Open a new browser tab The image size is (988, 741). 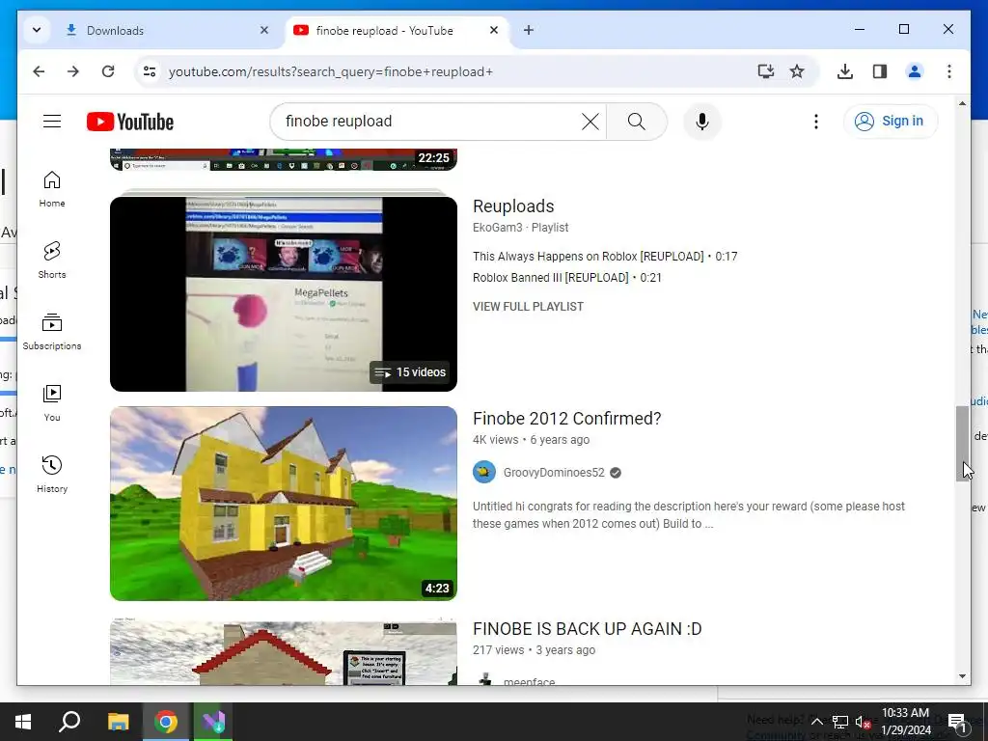tap(529, 30)
